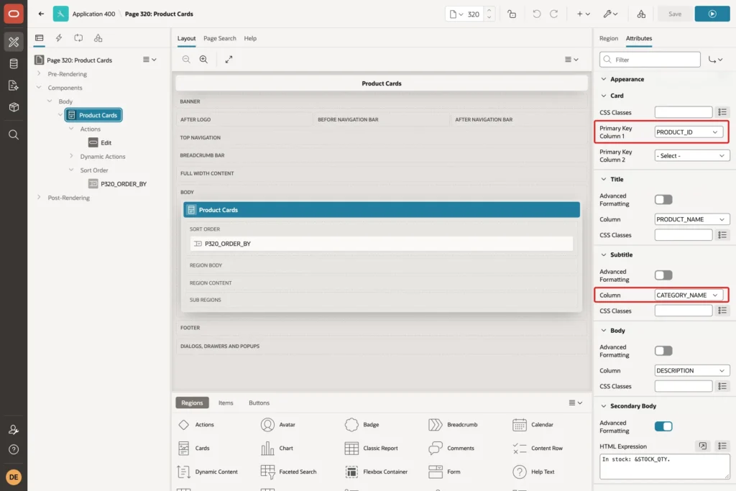Switch gallery to Buttons tab
This screenshot has height=491, width=736.
(259, 403)
